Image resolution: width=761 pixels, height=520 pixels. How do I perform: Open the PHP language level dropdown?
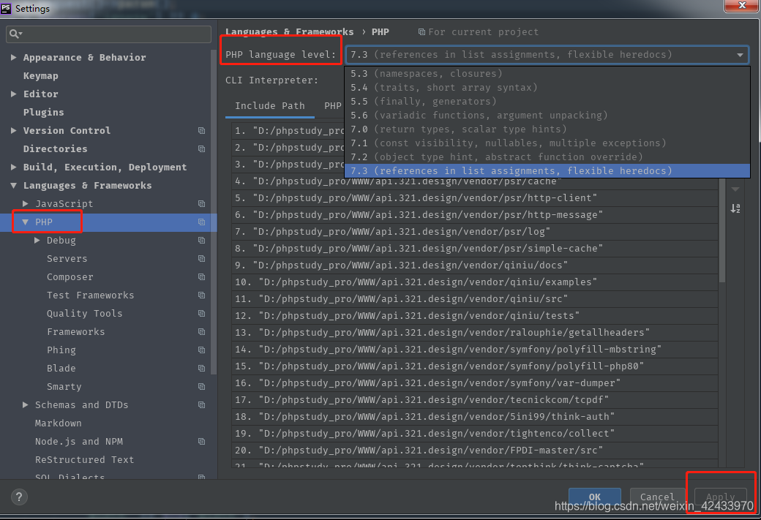click(x=739, y=54)
